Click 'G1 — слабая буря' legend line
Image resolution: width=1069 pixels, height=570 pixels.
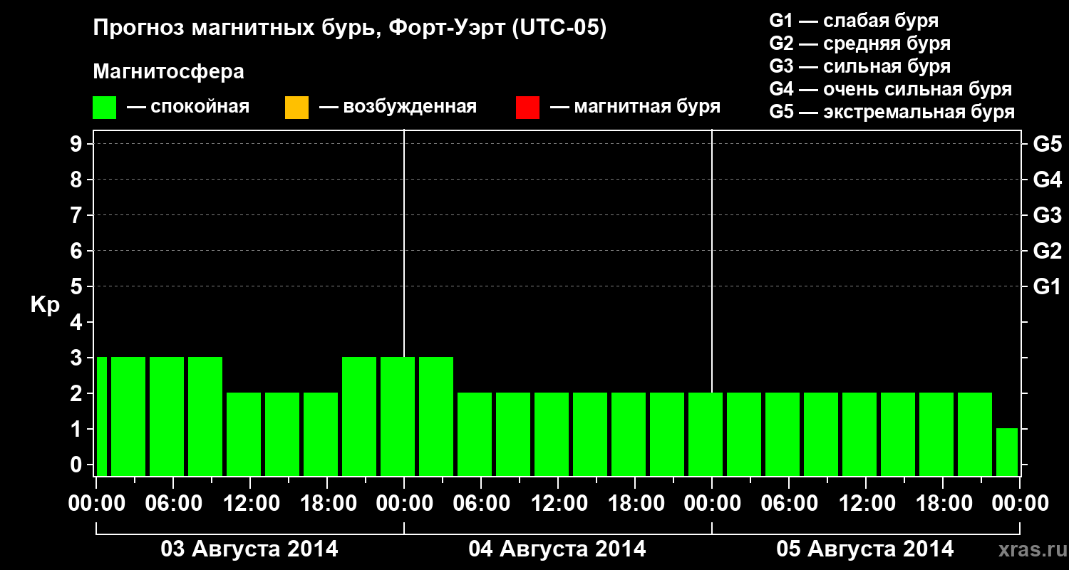tap(854, 20)
